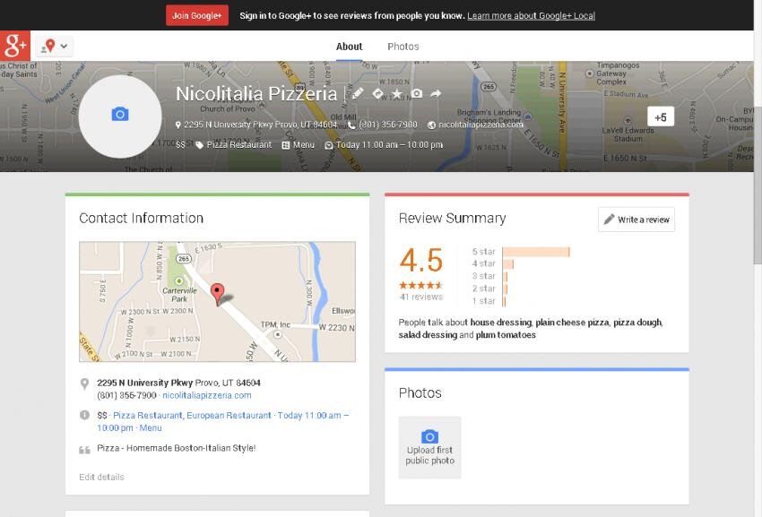The height and width of the screenshot is (517, 762).
Task: Click the page's vertical scrollbar
Action: click(758, 185)
